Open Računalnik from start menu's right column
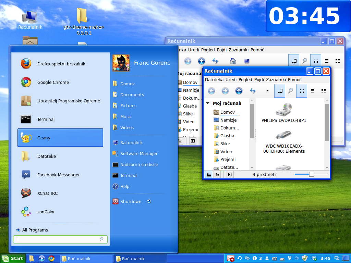351x263 pixels. click(128, 142)
